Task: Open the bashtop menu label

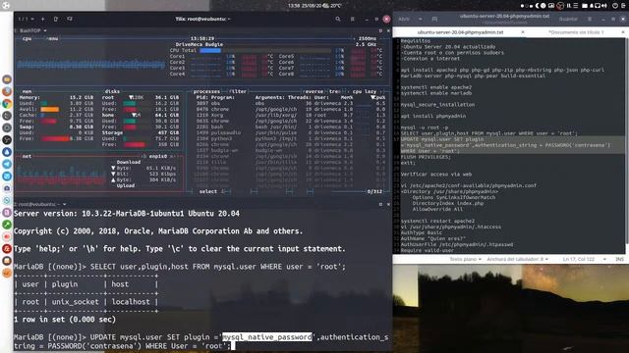Action: (53, 39)
